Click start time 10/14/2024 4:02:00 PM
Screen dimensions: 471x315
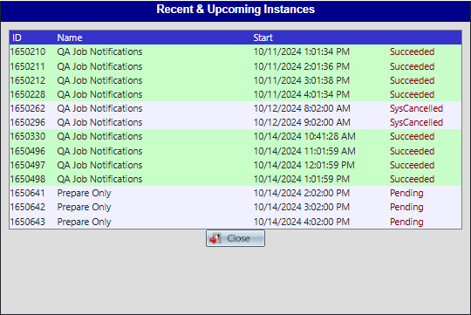click(302, 222)
